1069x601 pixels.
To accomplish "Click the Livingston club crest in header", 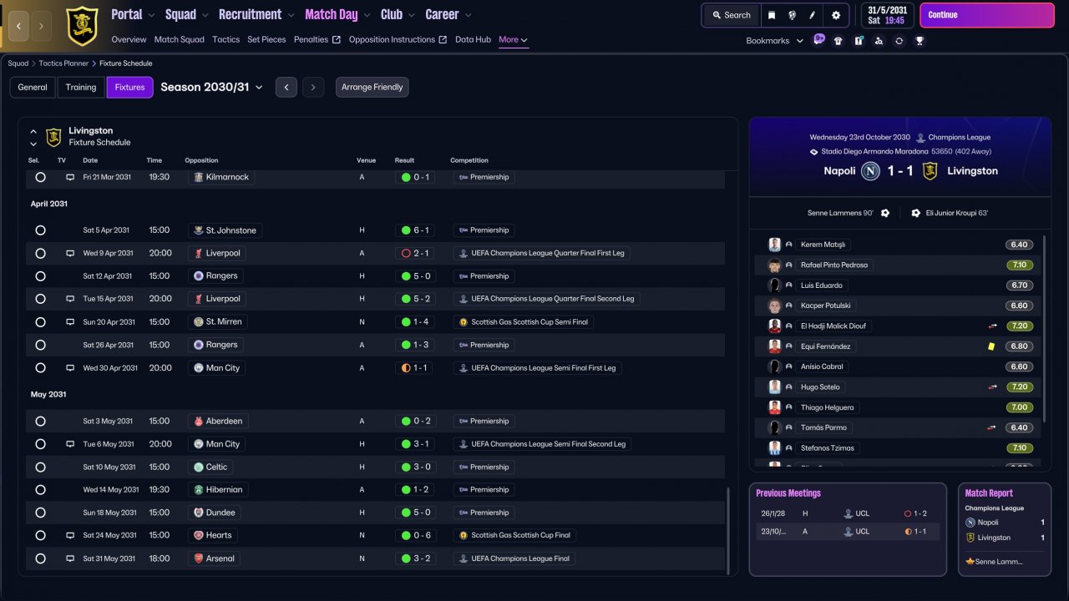I will [x=82, y=25].
